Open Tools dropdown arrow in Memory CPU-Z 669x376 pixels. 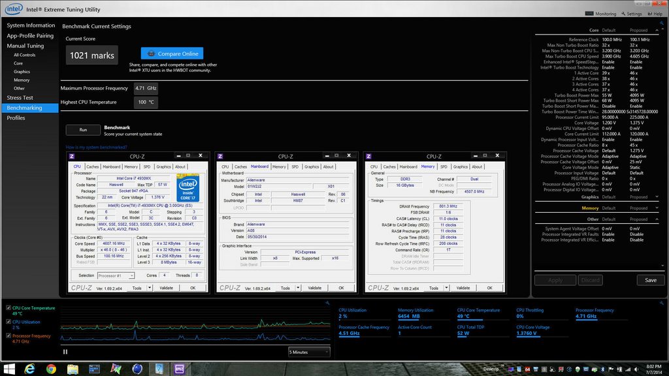(446, 288)
